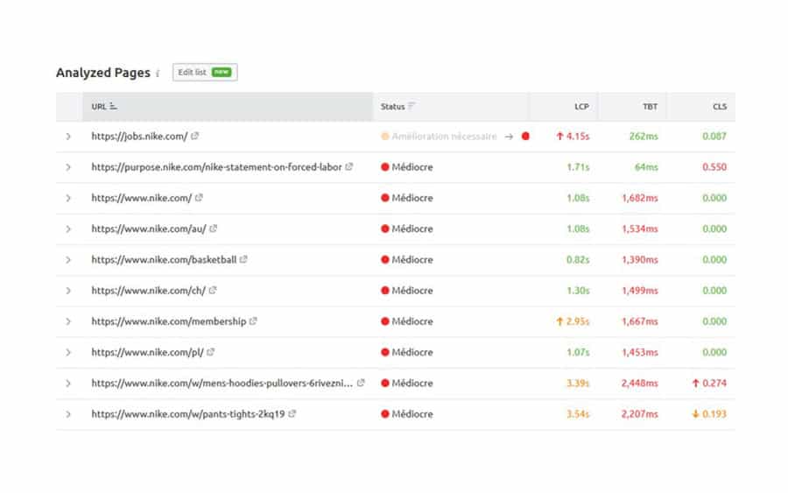Open external link icon for nike.com/membership
The image size is (788, 493).
click(x=253, y=320)
